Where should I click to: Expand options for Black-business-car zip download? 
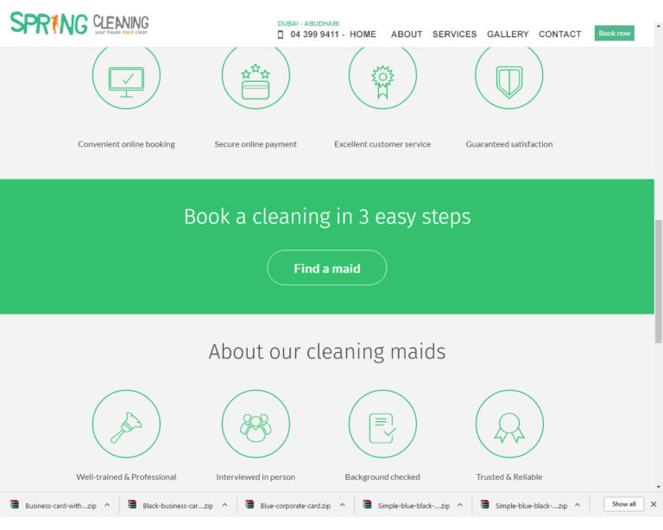tap(225, 505)
